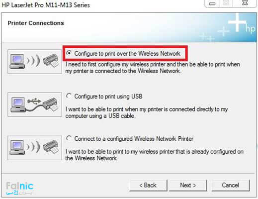Cancel the printer setup wizard

click(x=231, y=185)
